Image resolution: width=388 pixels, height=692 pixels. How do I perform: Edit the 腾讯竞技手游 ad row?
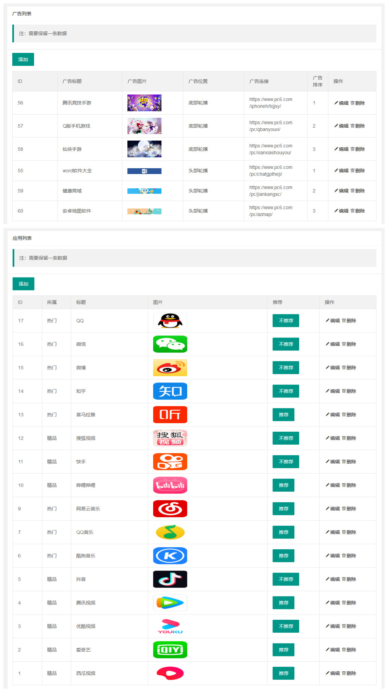(341, 103)
